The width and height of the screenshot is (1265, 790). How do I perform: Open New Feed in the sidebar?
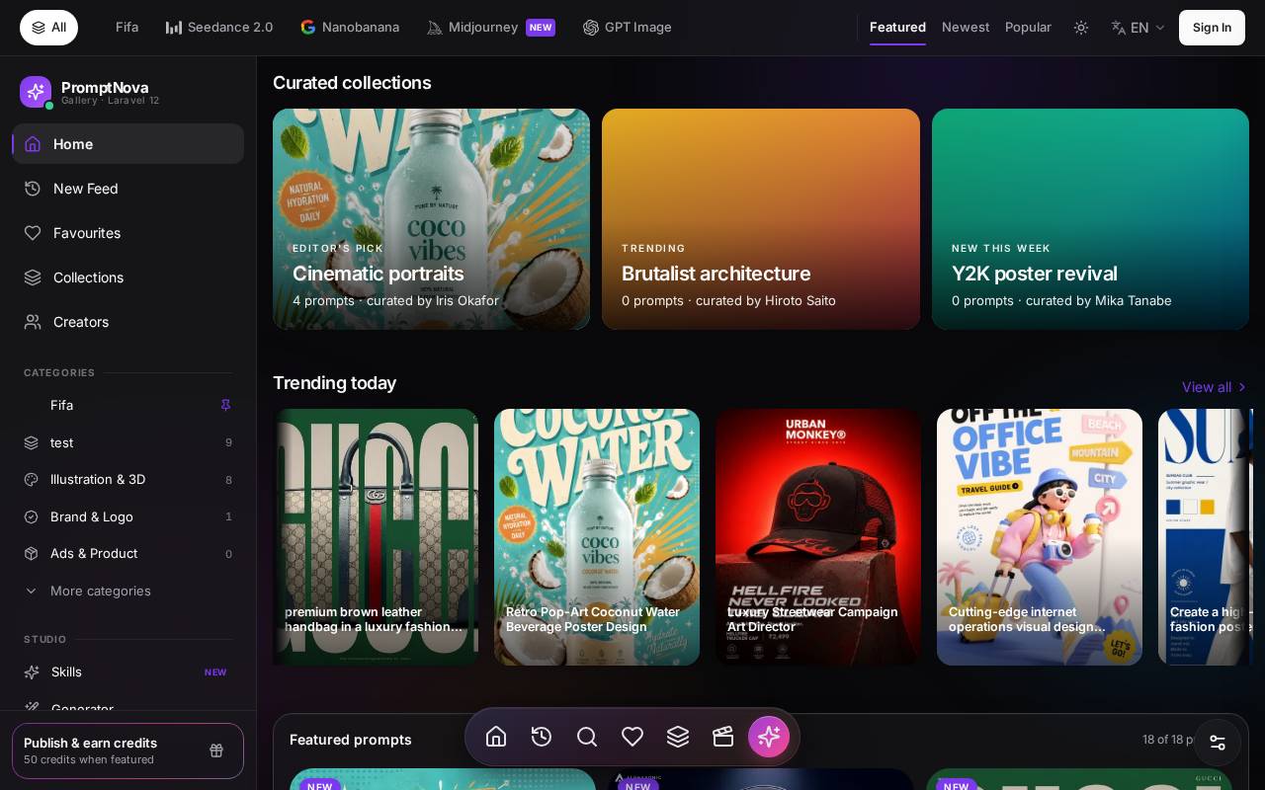(128, 189)
